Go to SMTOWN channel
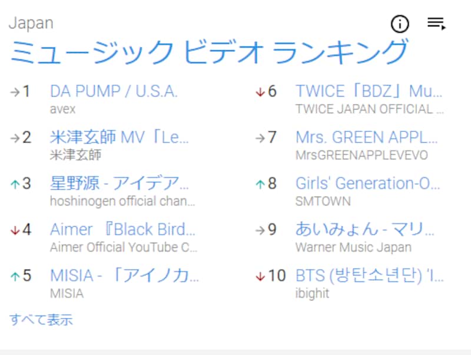 click(323, 201)
